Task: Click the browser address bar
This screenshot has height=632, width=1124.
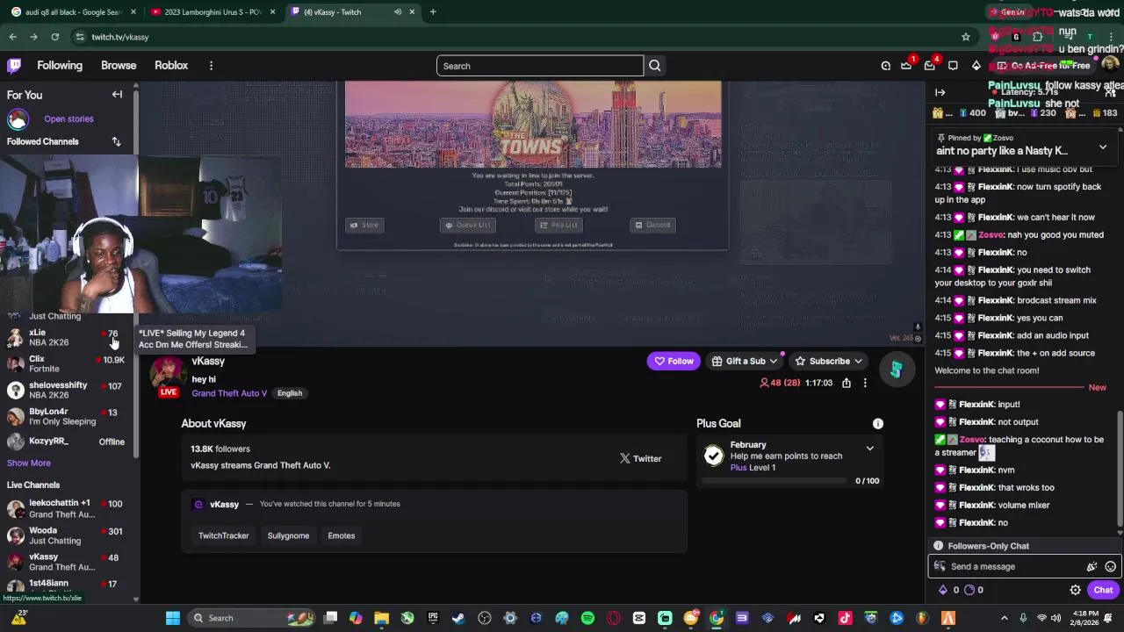Action: click(516, 37)
